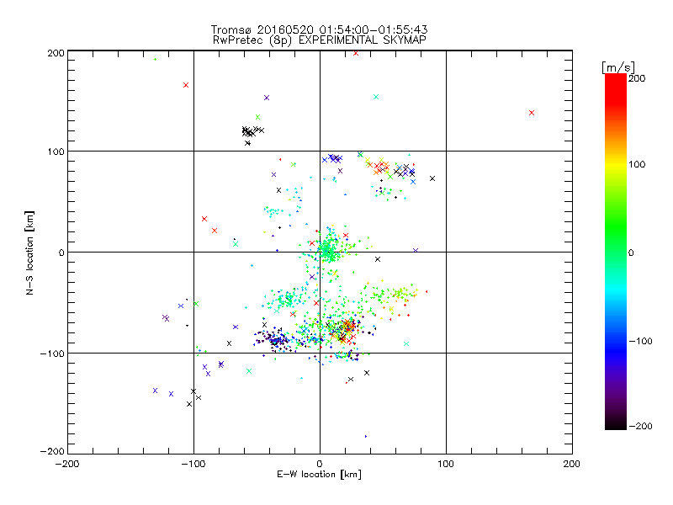The width and height of the screenshot is (673, 505).
Task: Click the "200" label beside the color bar
Action: pos(637,78)
